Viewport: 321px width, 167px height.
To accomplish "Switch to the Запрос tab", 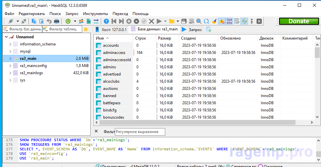I will click(192, 30).
